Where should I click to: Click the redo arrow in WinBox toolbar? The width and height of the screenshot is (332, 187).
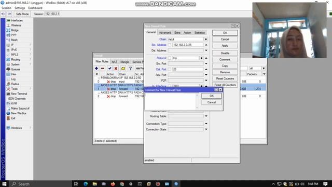coord(9,14)
